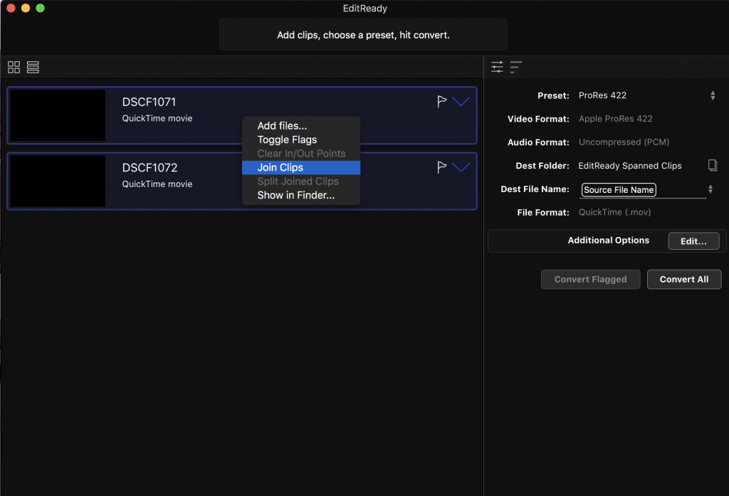Click the Dest Folder browse icon
Viewport: 729px width, 496px height.
point(712,166)
